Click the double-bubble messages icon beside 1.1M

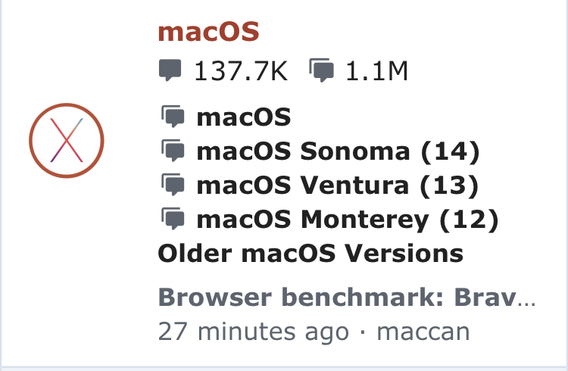322,70
